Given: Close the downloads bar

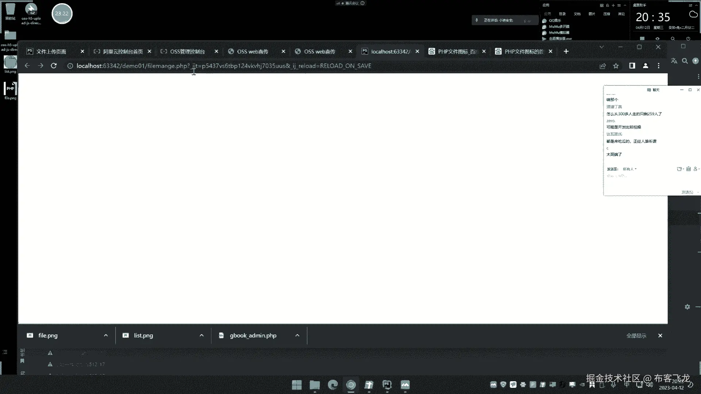Looking at the screenshot, I should click(x=660, y=335).
